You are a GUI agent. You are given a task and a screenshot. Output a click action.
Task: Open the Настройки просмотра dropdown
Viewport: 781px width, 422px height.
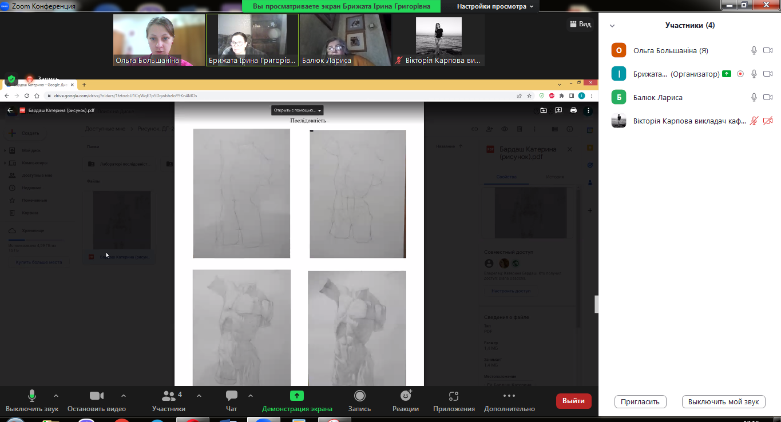click(495, 6)
